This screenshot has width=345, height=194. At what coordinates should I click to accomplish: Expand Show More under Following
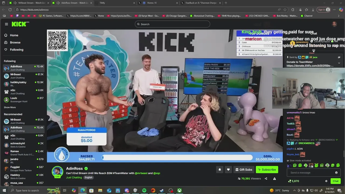(x=10, y=108)
